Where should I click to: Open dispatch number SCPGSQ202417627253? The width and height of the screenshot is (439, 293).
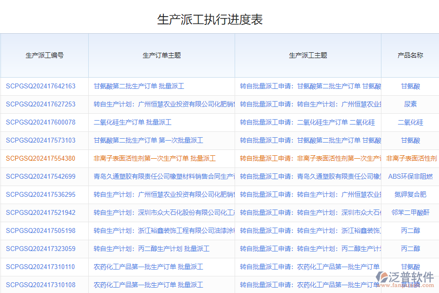[x=40, y=105]
